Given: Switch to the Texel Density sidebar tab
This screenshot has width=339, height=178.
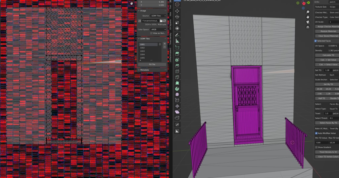Looking at the screenshot, I should (x=170, y=39).
